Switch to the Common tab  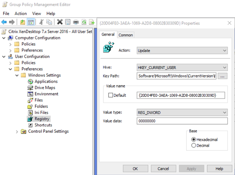126,35
